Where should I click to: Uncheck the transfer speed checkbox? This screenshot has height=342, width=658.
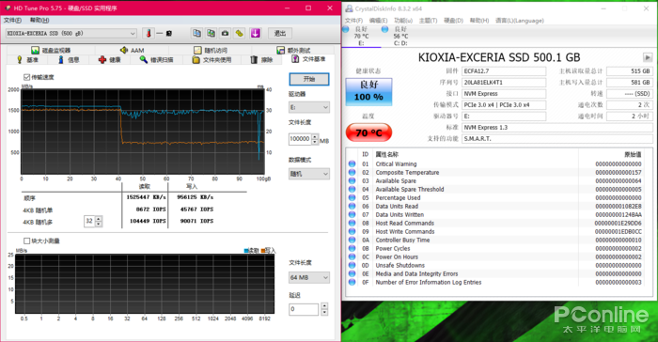pyautogui.click(x=27, y=77)
